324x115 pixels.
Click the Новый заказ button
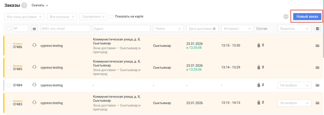pos(307,16)
